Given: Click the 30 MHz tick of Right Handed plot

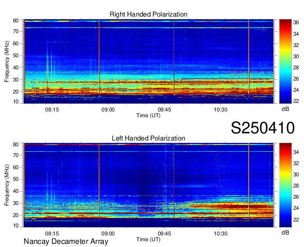Looking at the screenshot, I should pyautogui.click(x=16, y=80).
